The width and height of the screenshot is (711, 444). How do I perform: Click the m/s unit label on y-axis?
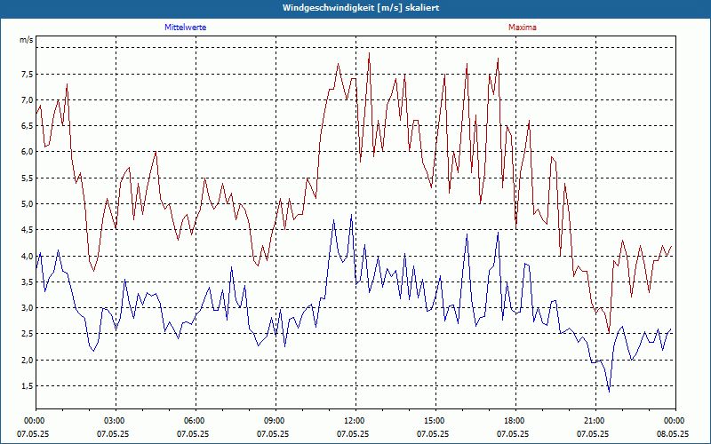(x=27, y=40)
